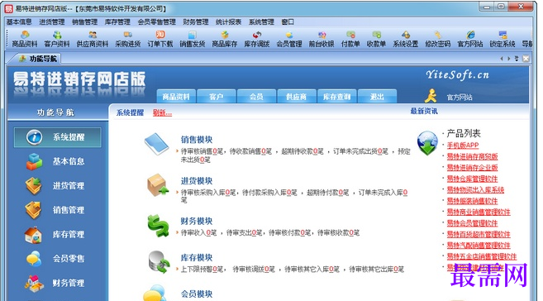The image size is (543, 301).
Task: Click the 库存模块 database icon
Action: 159,262
